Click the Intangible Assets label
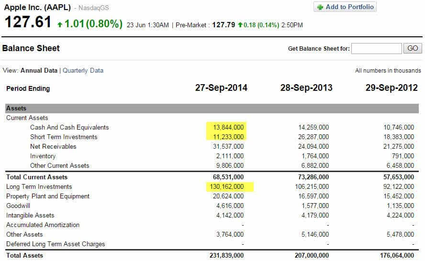This screenshot has width=425, height=261. pos(30,215)
